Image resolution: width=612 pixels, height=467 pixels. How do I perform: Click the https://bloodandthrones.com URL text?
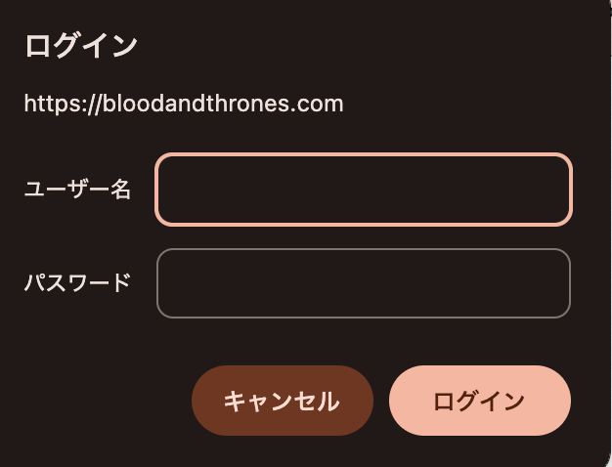pos(184,104)
